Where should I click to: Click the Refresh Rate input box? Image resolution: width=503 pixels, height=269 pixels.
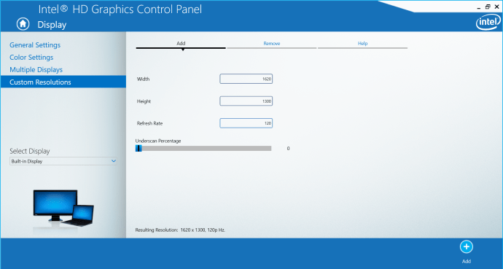[246, 123]
